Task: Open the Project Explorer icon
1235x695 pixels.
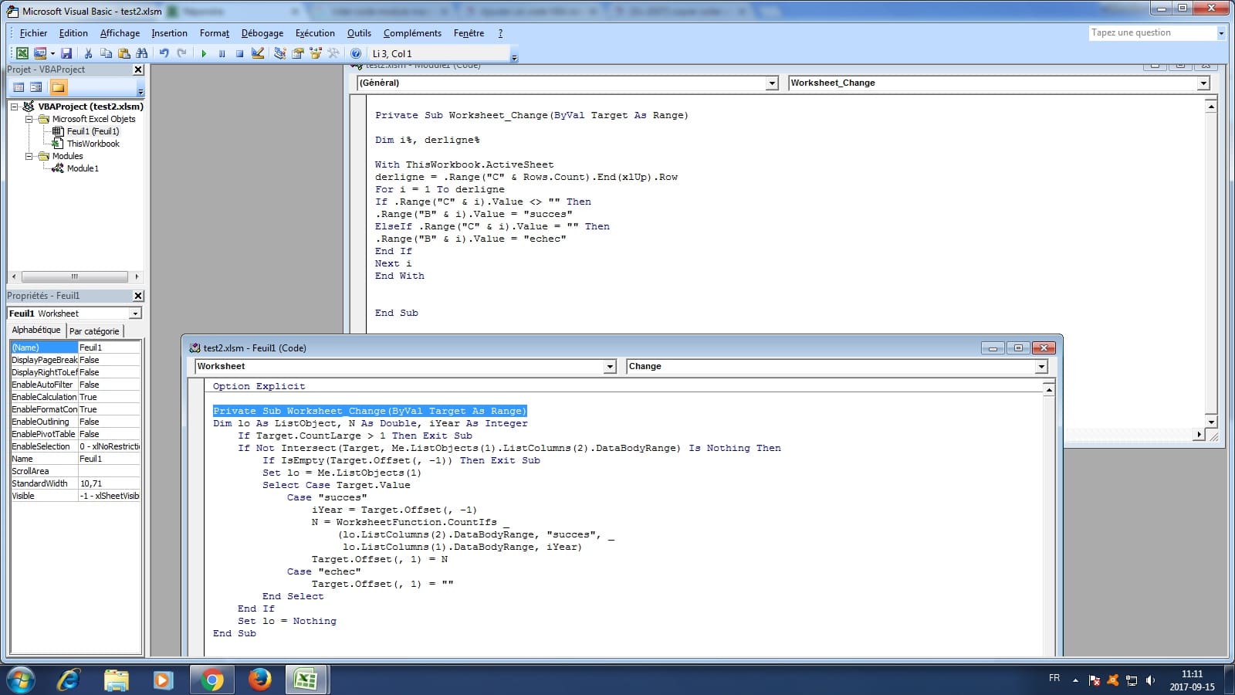Action: click(x=279, y=53)
